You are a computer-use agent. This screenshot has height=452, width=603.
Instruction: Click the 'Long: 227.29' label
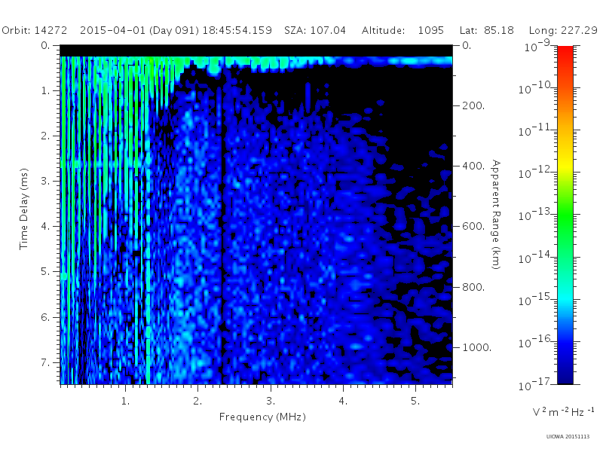pos(563,30)
